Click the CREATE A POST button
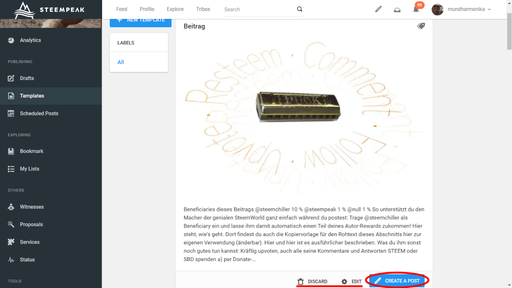512x288 pixels. (x=397, y=281)
